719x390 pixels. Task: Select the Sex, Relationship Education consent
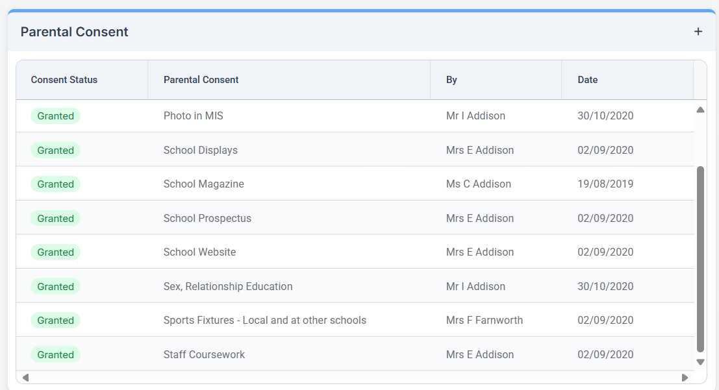coord(228,286)
